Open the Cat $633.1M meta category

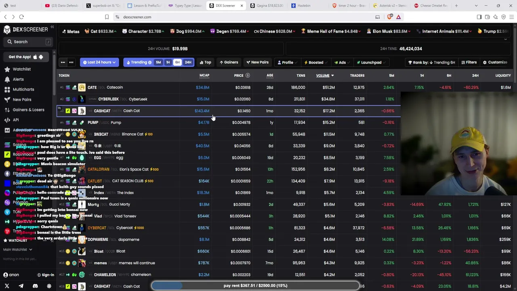(100, 31)
